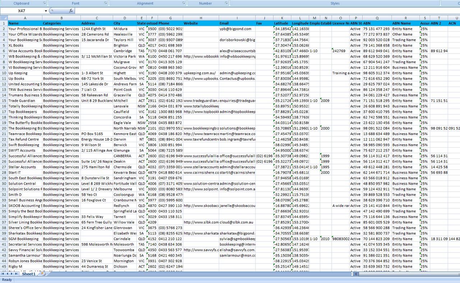Click the Select All corner button
Image resolution: width=460 pixels, height=283 pixels.
click(x=4, y=18)
